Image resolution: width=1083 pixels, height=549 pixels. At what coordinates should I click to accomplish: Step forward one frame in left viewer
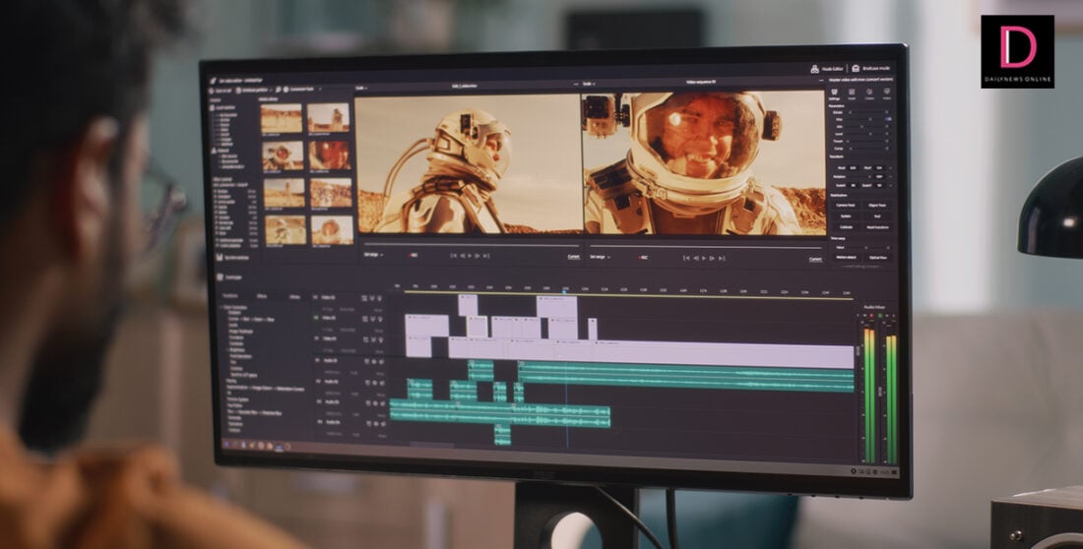point(478,256)
